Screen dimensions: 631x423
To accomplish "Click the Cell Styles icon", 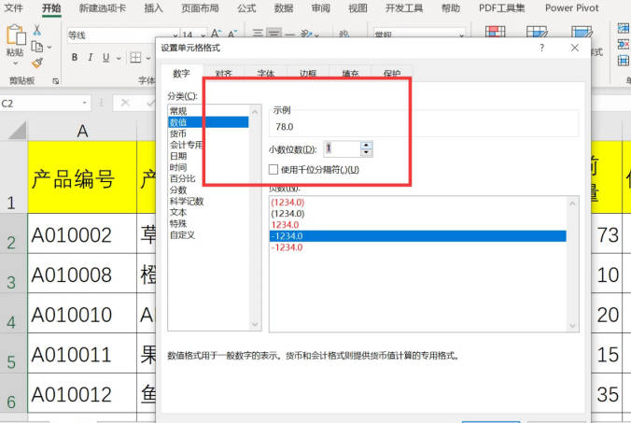I will click(x=582, y=32).
